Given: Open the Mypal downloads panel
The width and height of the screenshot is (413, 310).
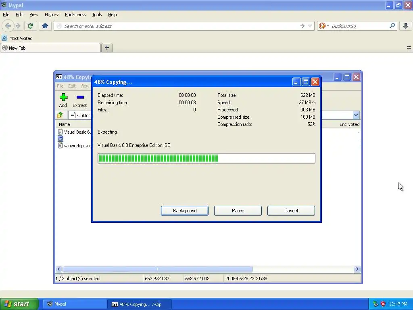Looking at the screenshot, I should click(406, 26).
